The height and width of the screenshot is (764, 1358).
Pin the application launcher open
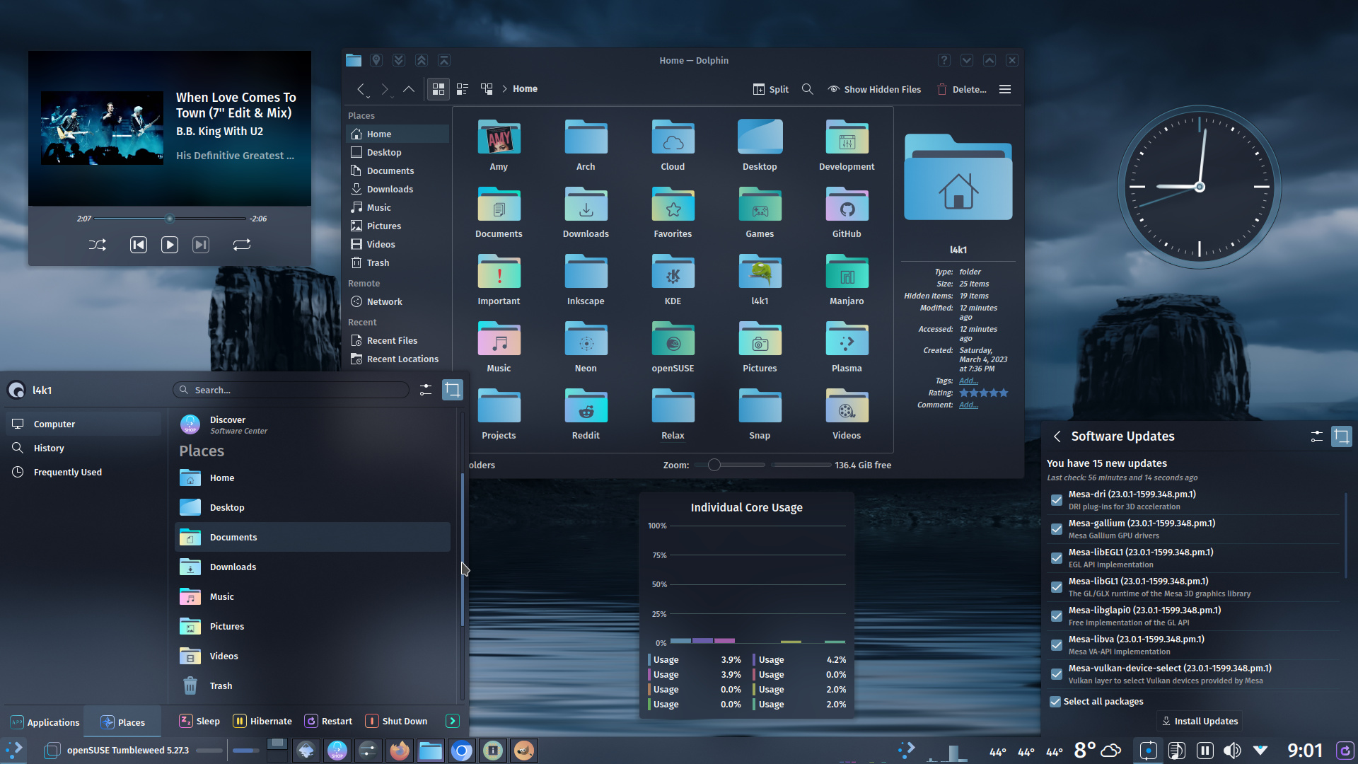click(x=453, y=390)
